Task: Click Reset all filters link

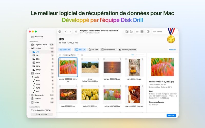Action: pos(172,50)
